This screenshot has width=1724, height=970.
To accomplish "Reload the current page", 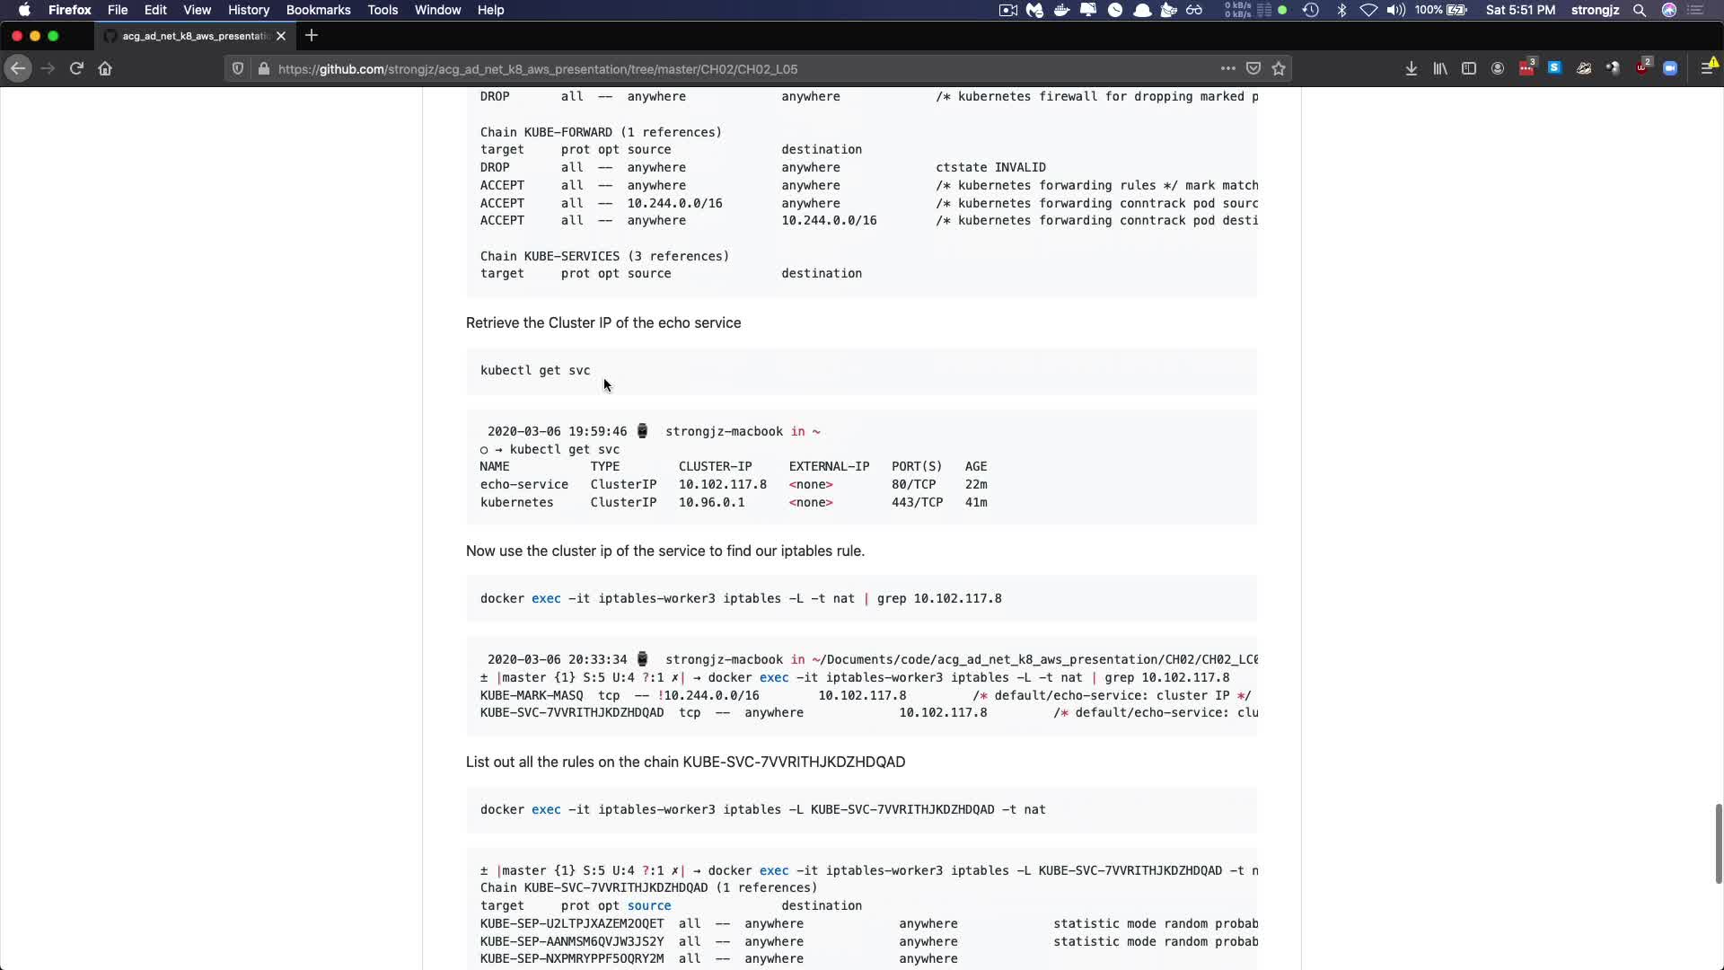I will pyautogui.click(x=76, y=68).
